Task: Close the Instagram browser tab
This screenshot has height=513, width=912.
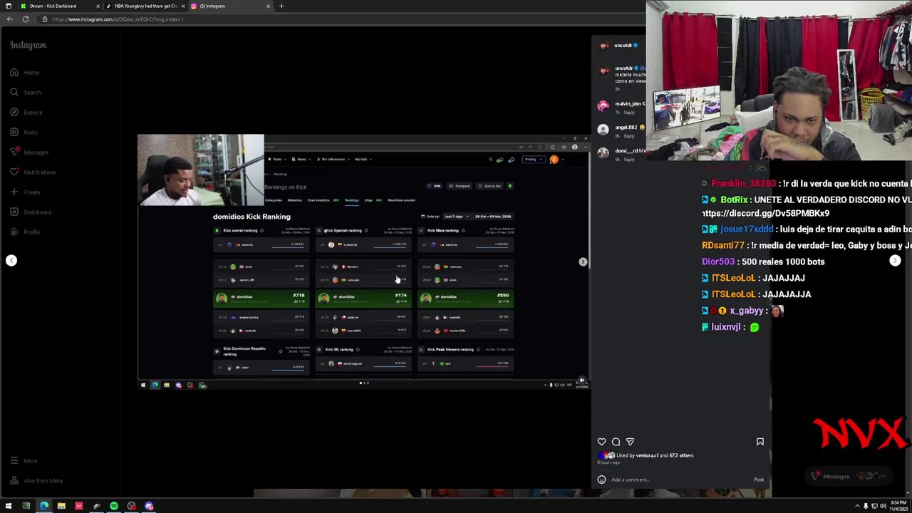Action: (268, 6)
